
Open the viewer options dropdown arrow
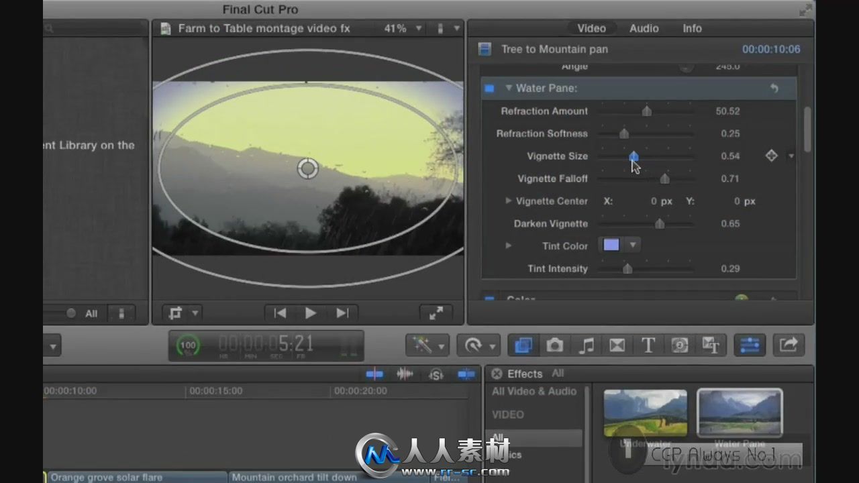457,28
